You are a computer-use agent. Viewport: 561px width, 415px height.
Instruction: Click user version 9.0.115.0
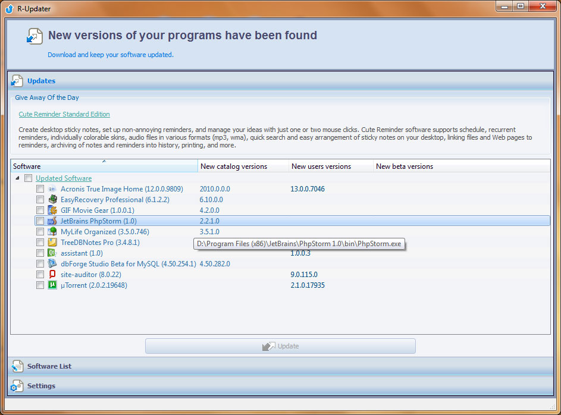coord(304,275)
